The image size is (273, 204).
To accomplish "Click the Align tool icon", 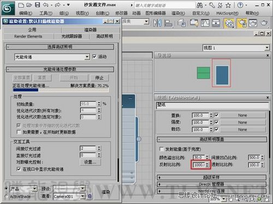I will [168, 23].
